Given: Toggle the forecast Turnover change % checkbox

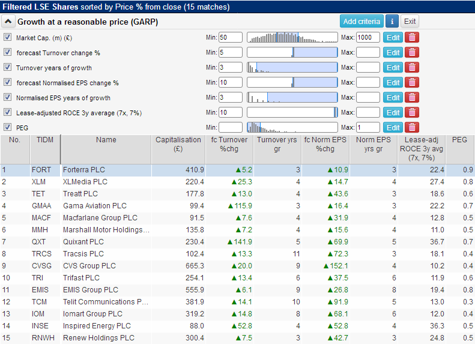Looking at the screenshot, I should tap(8, 52).
